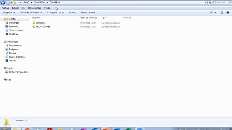The height and width of the screenshot is (130, 232).
Task: Sort by the Tipo column header
Action: (x=103, y=18)
